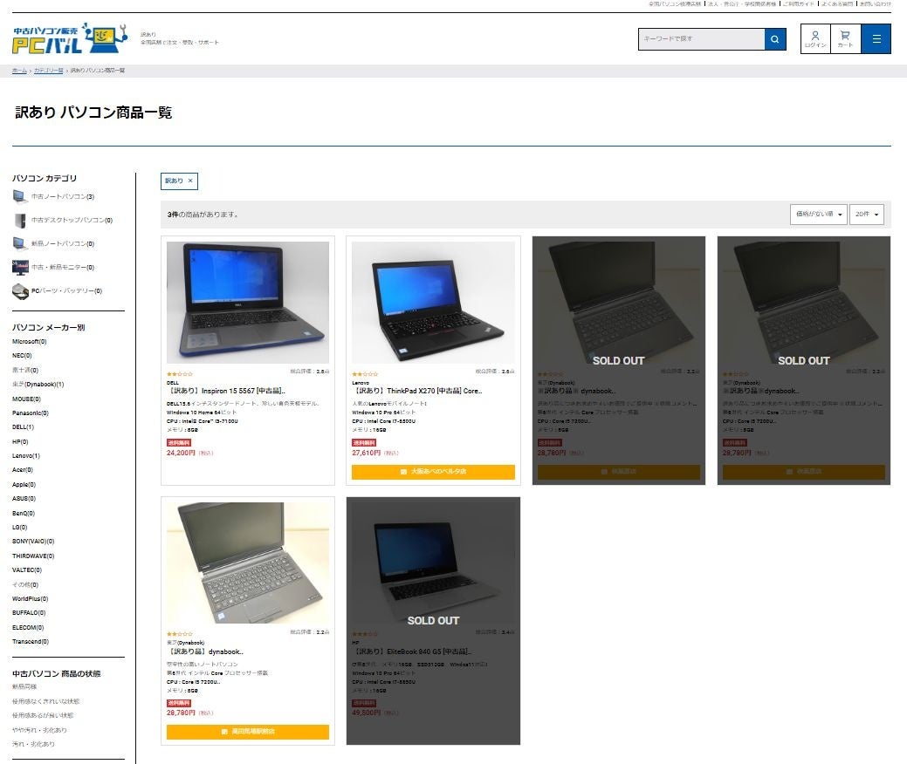
Task: Filter by BenQ(0) maker
Action: [24, 513]
